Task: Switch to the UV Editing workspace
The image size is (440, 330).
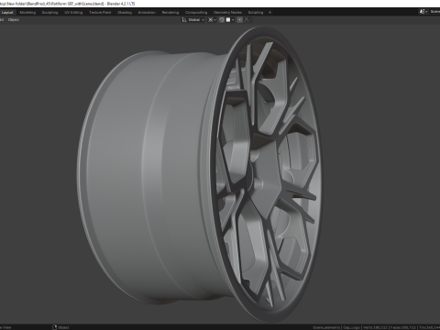Action: [x=73, y=13]
